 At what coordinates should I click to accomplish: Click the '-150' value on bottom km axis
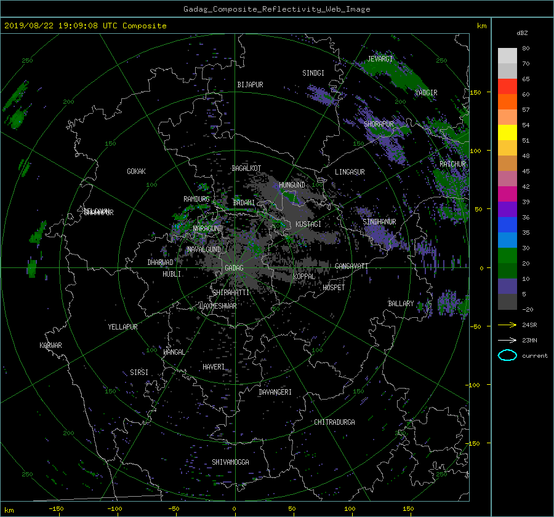[x=56, y=509]
